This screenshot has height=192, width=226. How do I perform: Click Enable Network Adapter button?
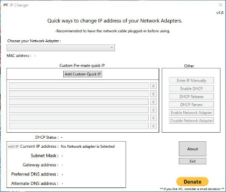tap(191, 113)
